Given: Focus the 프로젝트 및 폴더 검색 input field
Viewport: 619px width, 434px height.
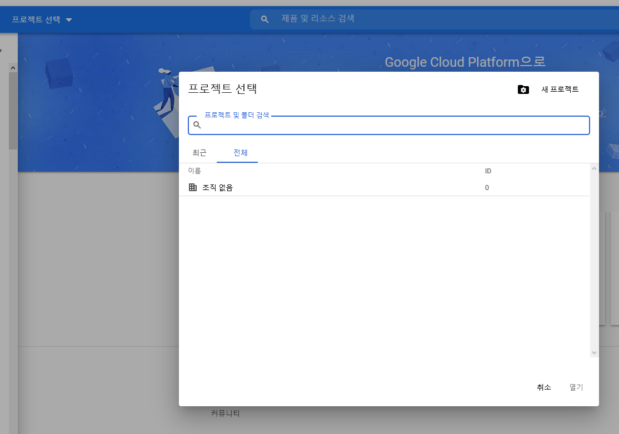Looking at the screenshot, I should pos(389,125).
